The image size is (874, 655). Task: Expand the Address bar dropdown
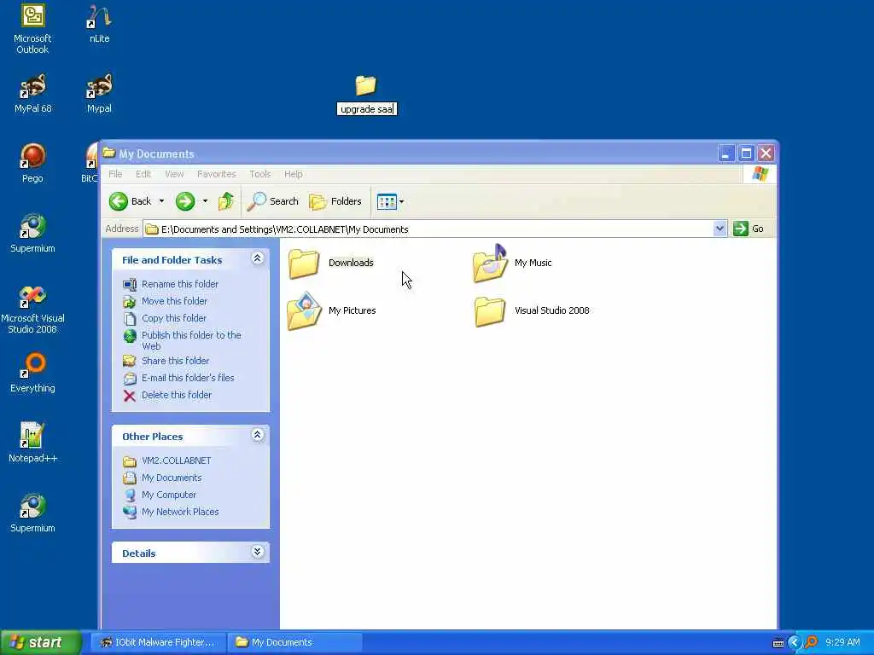(x=720, y=229)
